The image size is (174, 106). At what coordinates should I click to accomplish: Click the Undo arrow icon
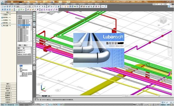pyautogui.click(x=40, y=6)
